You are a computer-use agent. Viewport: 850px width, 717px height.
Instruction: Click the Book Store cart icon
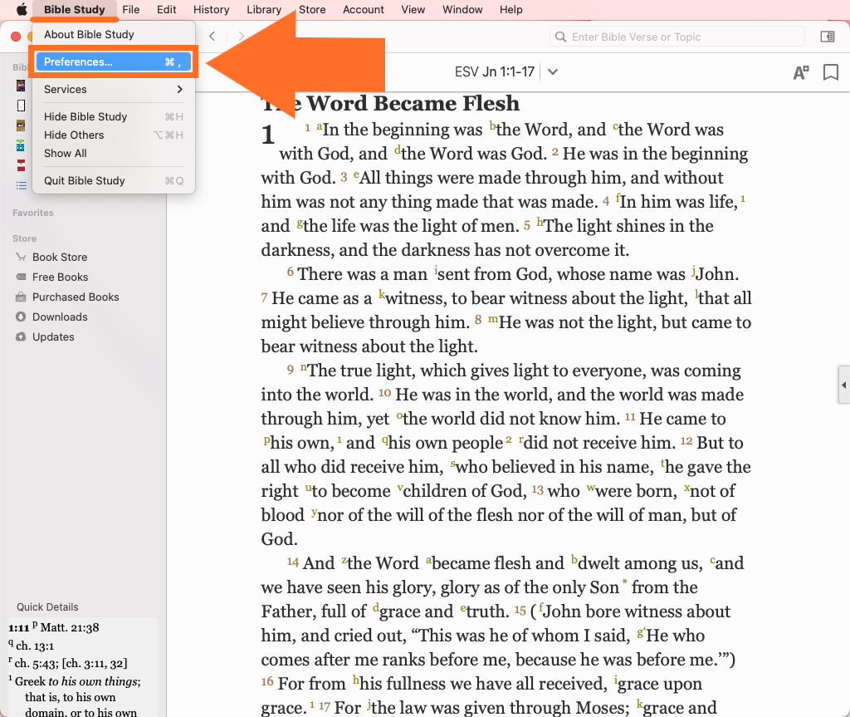21,258
